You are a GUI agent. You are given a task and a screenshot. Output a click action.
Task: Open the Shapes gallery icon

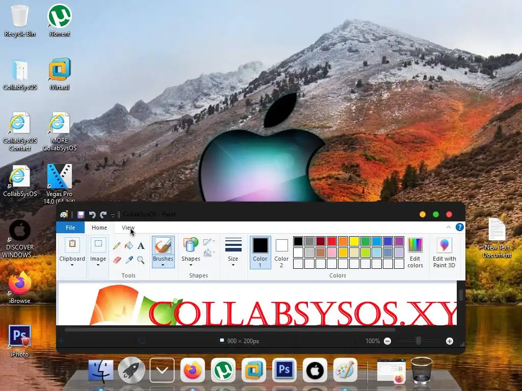pos(191,245)
